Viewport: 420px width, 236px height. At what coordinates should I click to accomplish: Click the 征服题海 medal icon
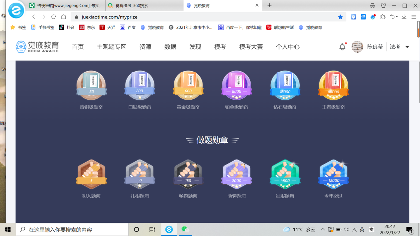tap(285, 174)
